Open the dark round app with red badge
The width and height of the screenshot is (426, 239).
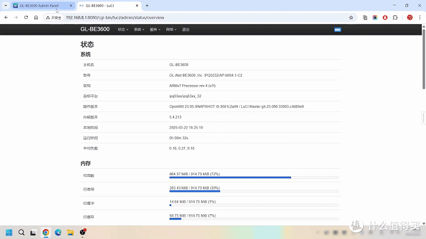pyautogui.click(x=83, y=233)
